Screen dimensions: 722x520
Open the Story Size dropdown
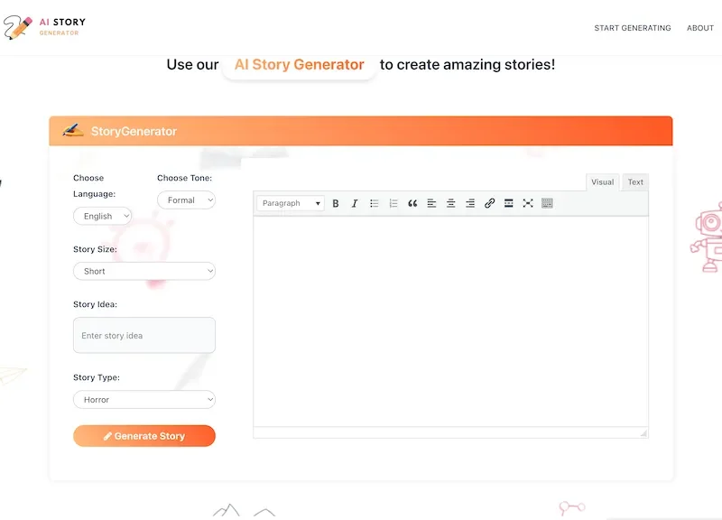pos(143,271)
